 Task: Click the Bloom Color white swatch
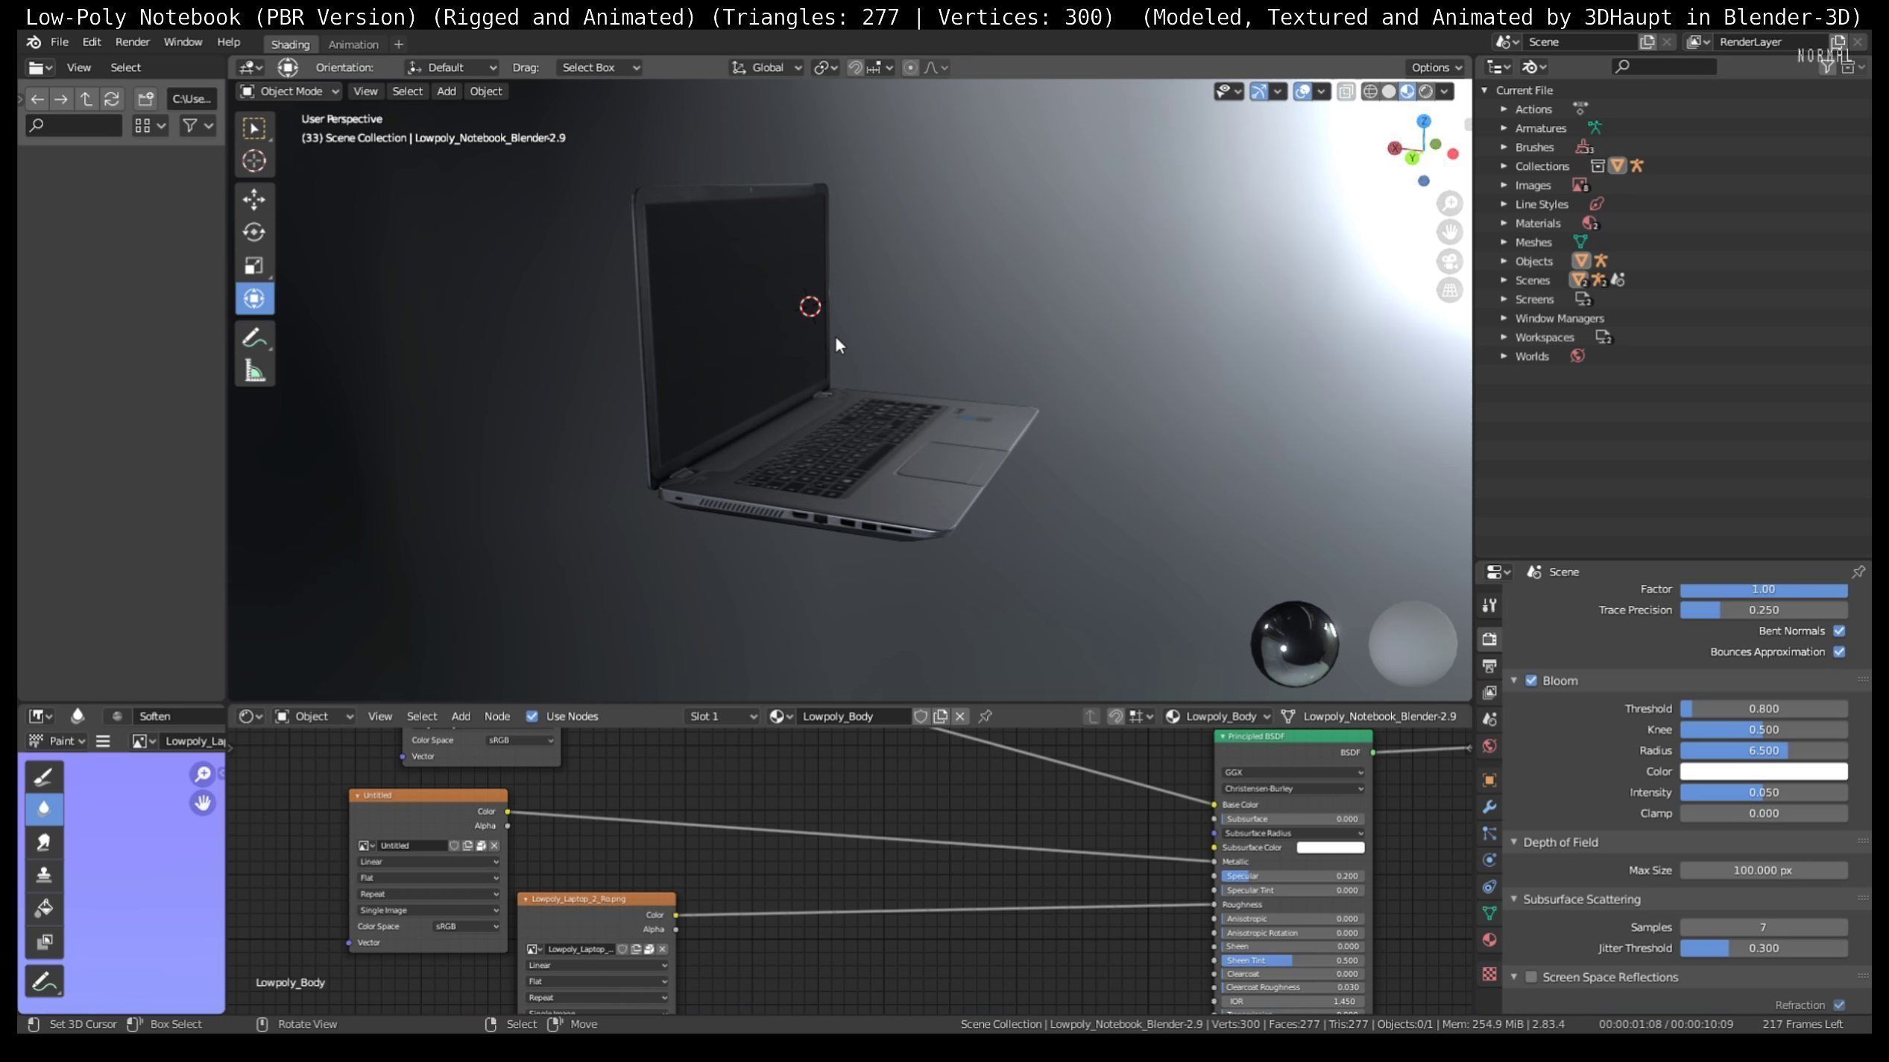[x=1763, y=771]
